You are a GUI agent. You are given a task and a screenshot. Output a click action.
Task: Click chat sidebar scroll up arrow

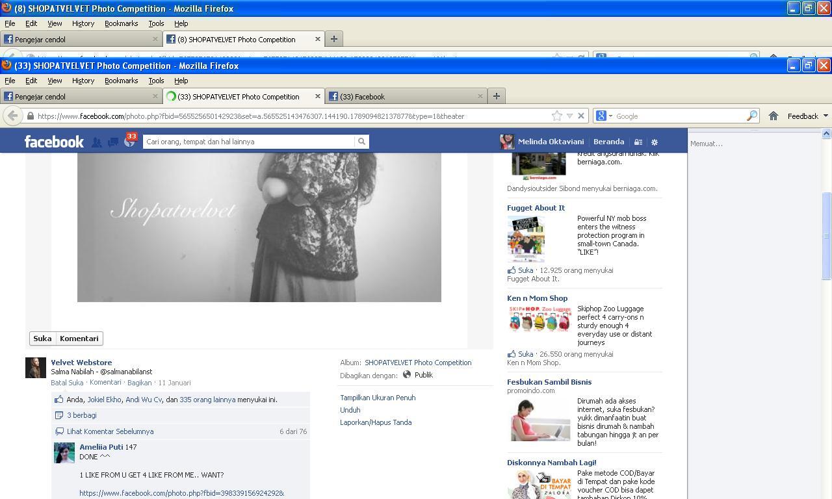[x=826, y=133]
